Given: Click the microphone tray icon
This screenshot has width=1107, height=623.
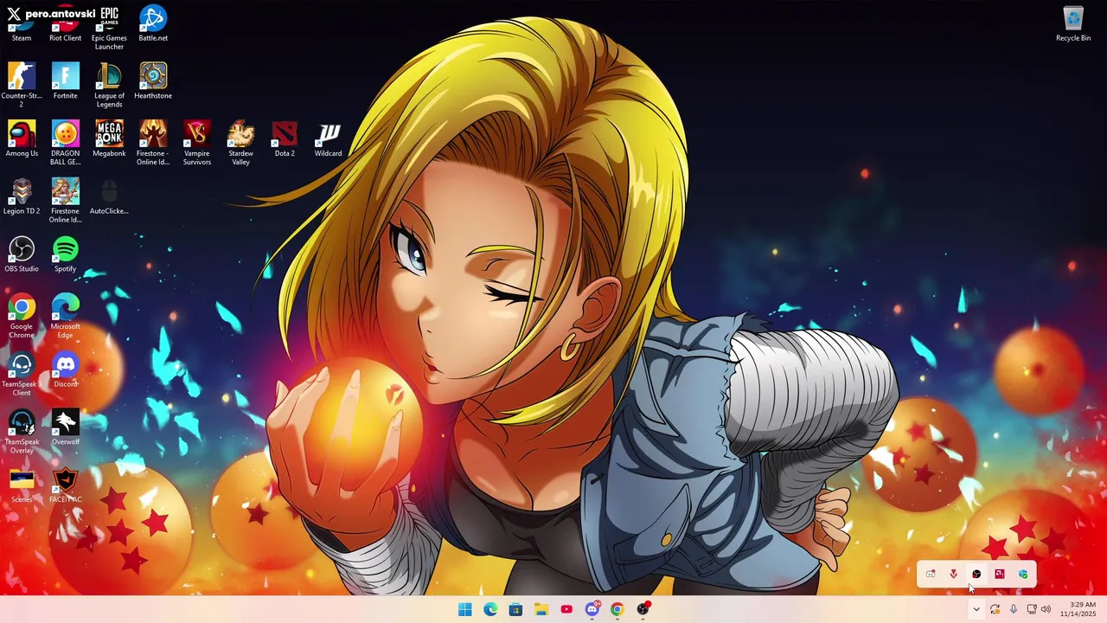Looking at the screenshot, I should [x=1014, y=609].
